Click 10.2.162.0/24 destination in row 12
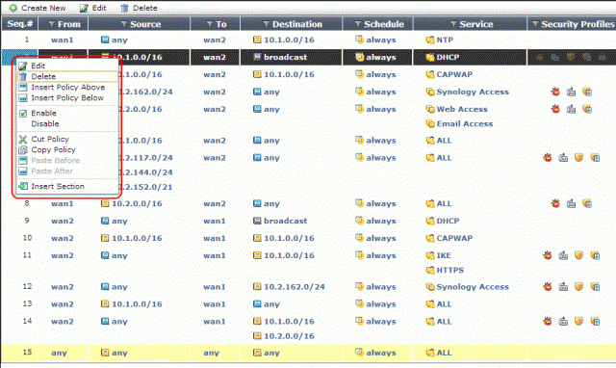Screen dimensions: 616x368 [295, 287]
